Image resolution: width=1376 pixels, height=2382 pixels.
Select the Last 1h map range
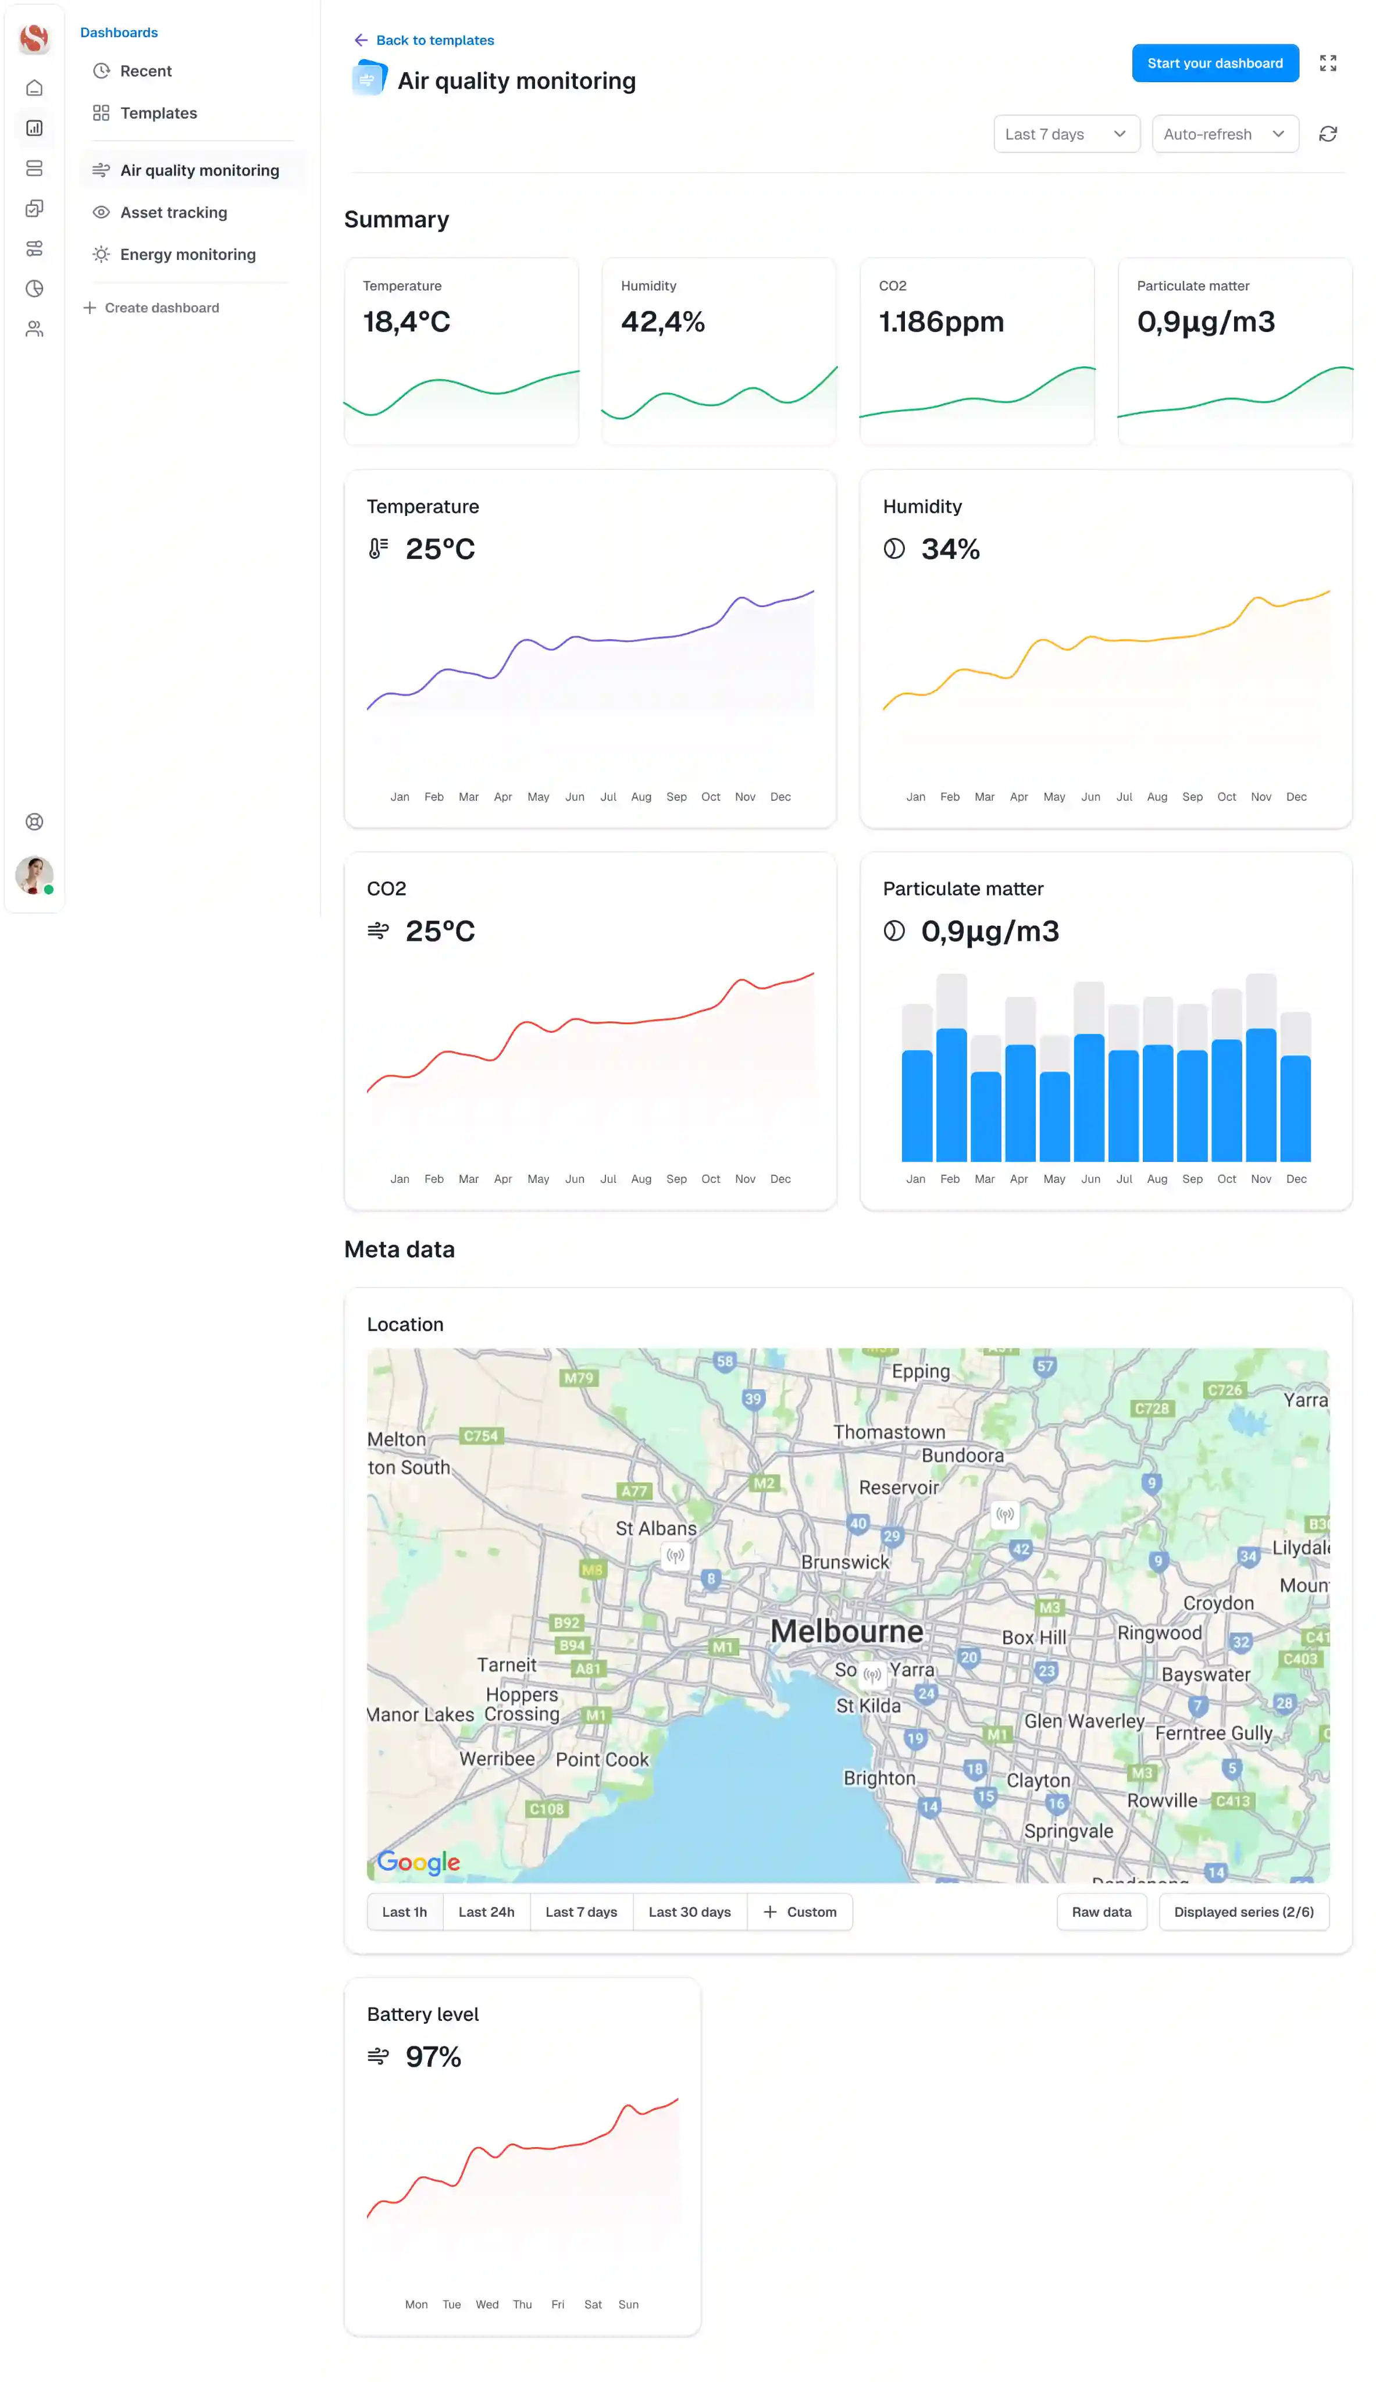tap(405, 1912)
